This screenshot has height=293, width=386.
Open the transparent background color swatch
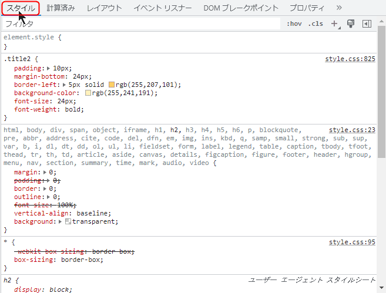click(x=68, y=221)
